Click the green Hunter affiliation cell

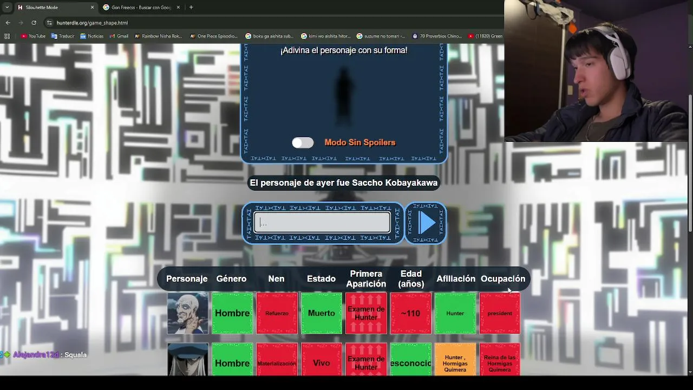pos(455,313)
